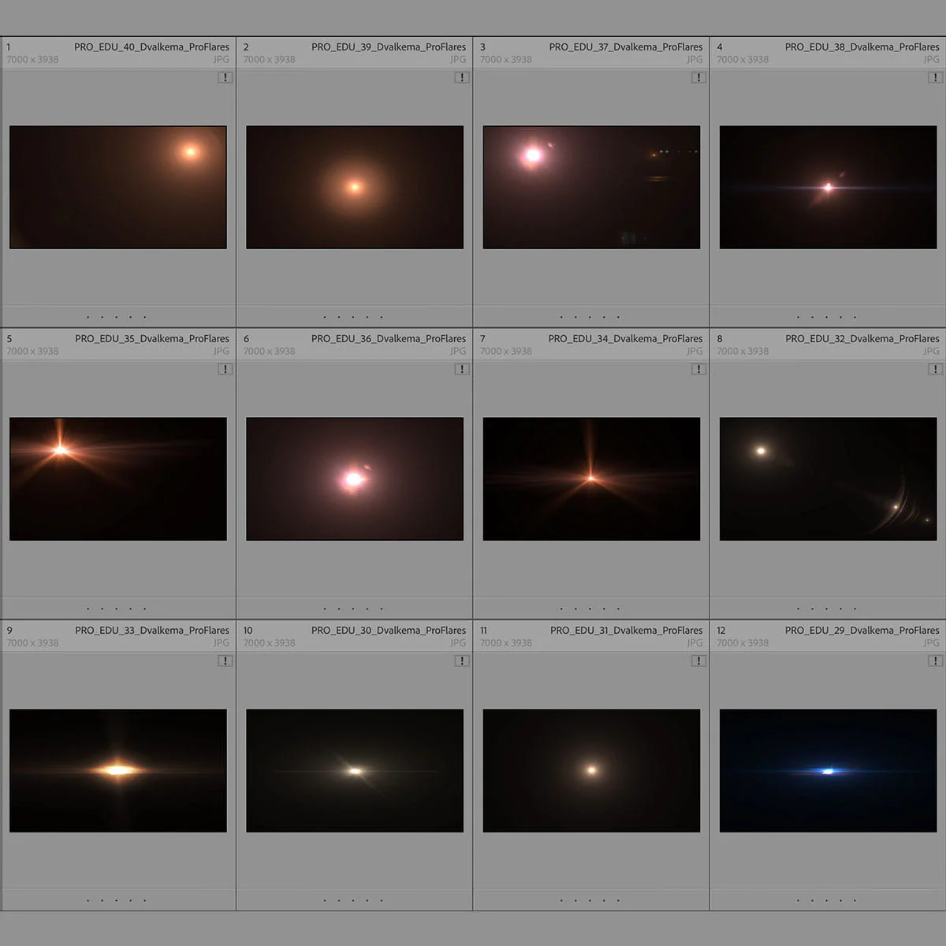Screen dimensions: 946x946
Task: Select the PRO_EDU_38 streak flare thumbnail
Action: point(828,188)
